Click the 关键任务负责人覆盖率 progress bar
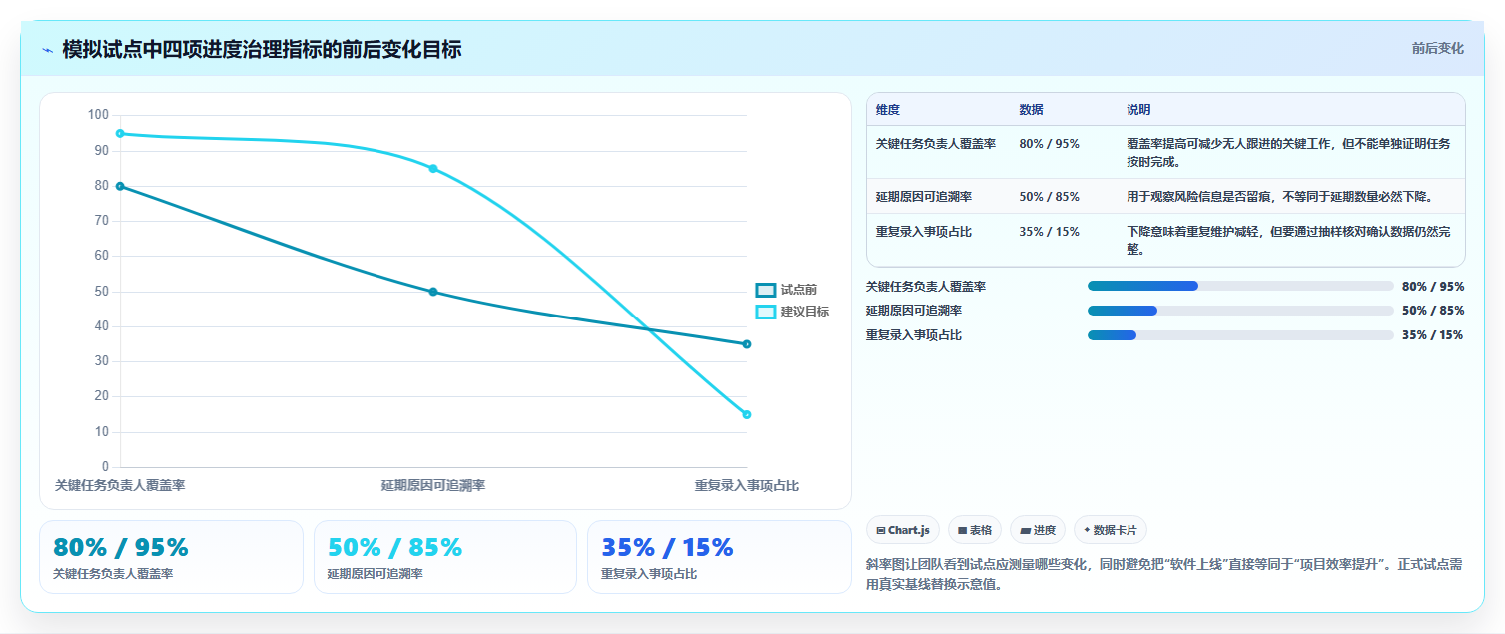Image resolution: width=1505 pixels, height=634 pixels. (1240, 286)
